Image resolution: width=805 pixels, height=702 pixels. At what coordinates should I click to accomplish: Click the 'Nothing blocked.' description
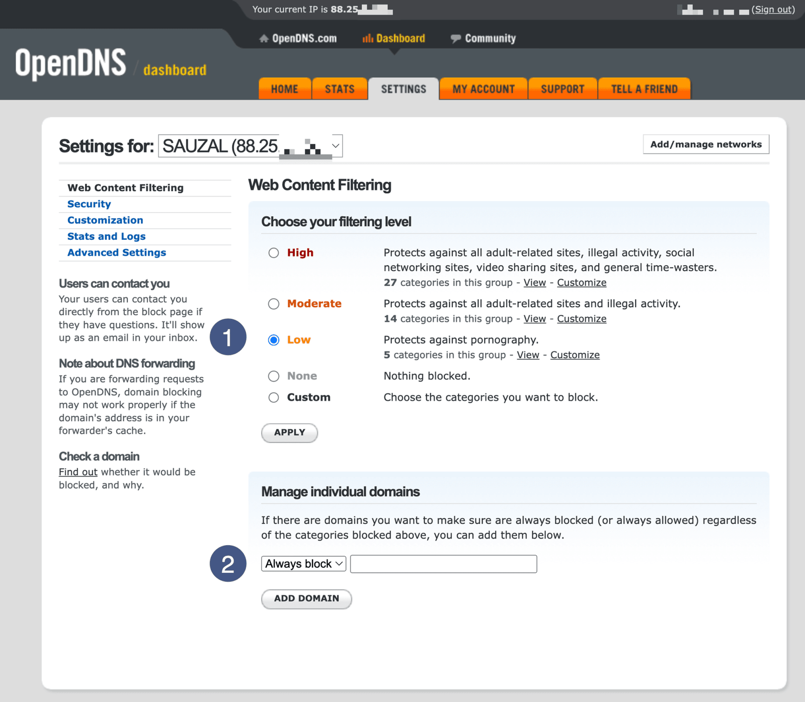click(427, 376)
